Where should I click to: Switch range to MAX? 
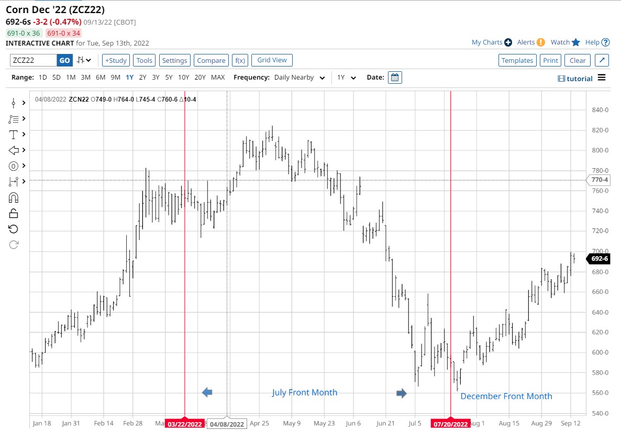[218, 78]
